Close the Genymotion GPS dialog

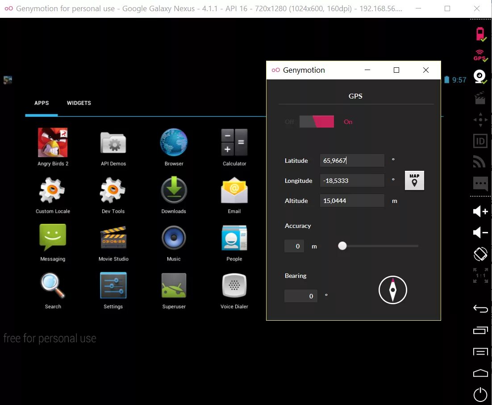[426, 70]
